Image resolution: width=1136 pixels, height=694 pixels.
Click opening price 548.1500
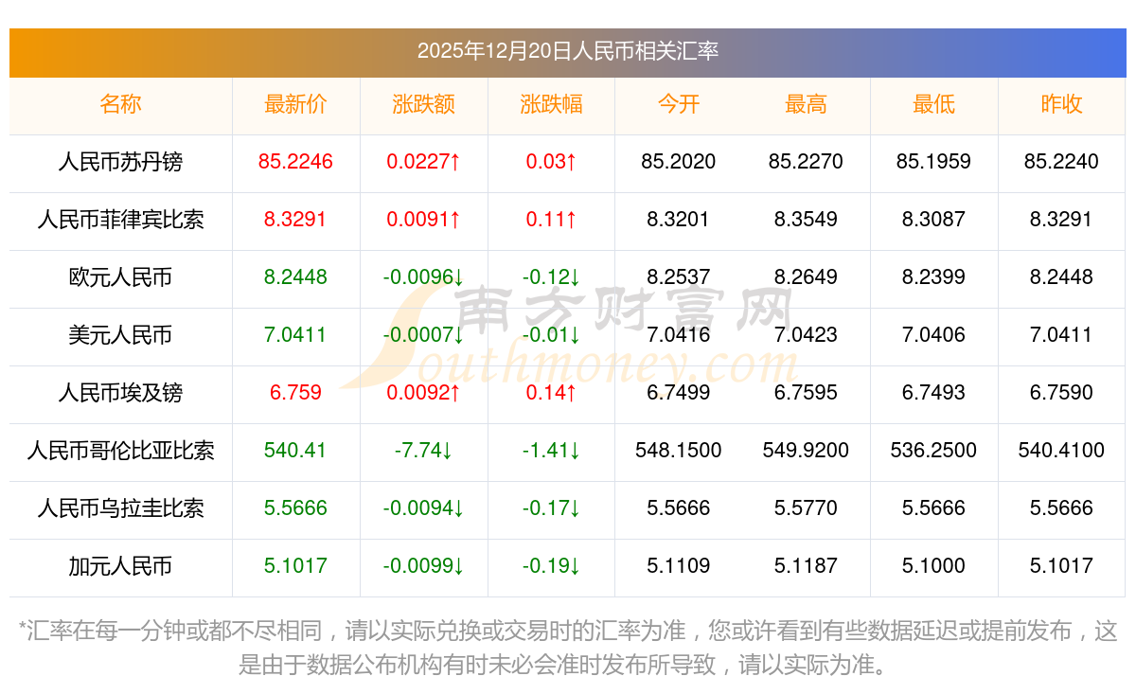point(679,451)
